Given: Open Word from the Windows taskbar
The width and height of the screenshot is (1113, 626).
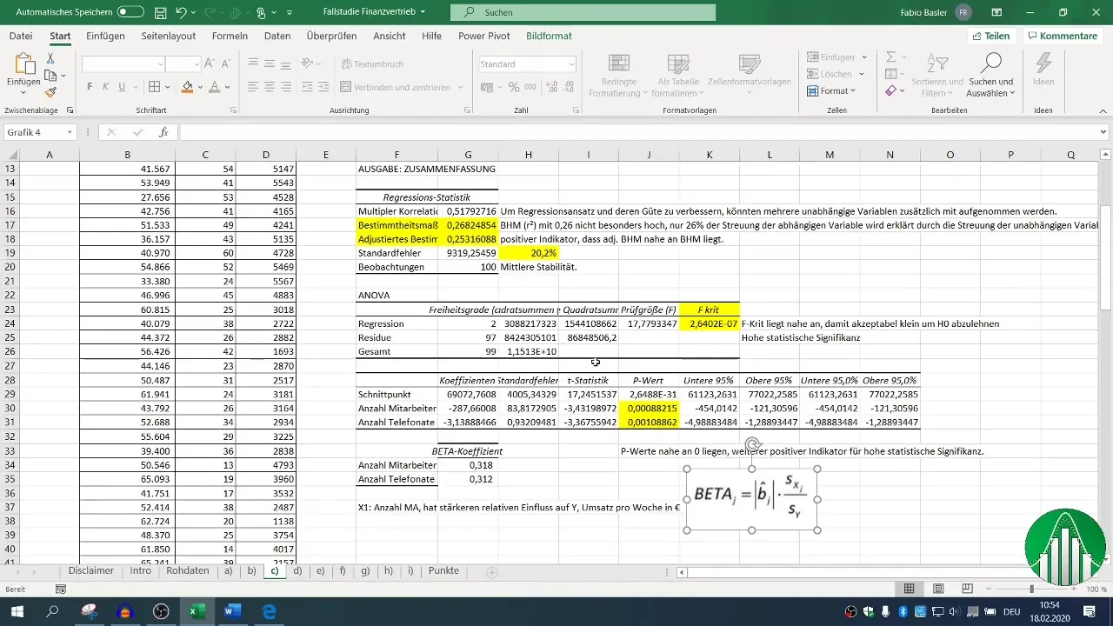Looking at the screenshot, I should (231, 611).
